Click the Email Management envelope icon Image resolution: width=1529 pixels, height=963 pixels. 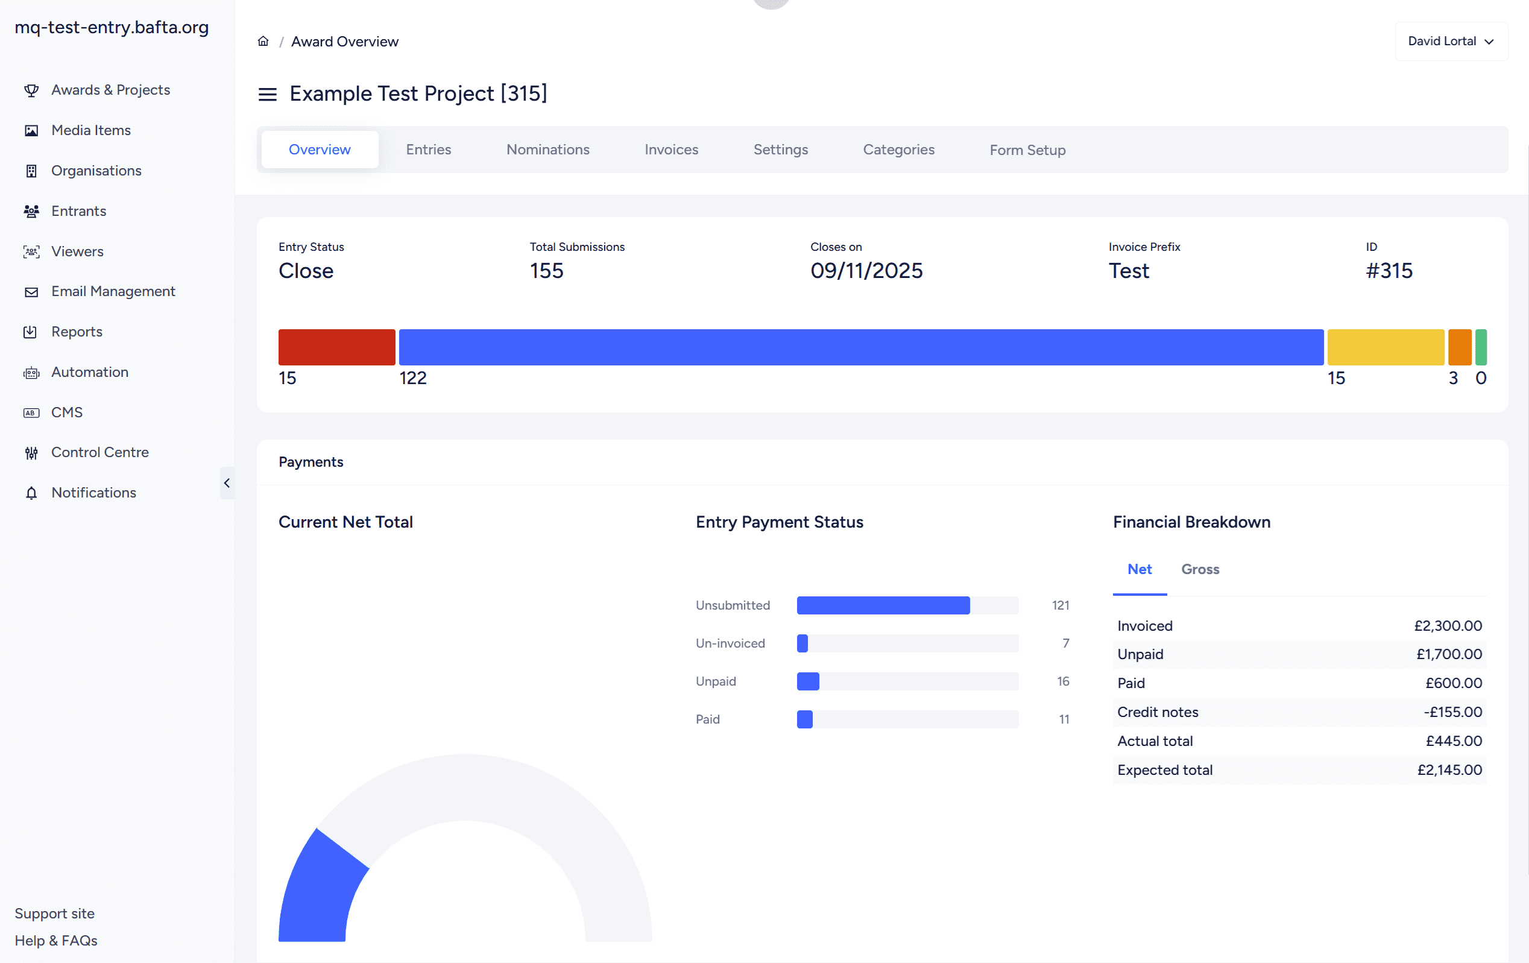click(31, 292)
